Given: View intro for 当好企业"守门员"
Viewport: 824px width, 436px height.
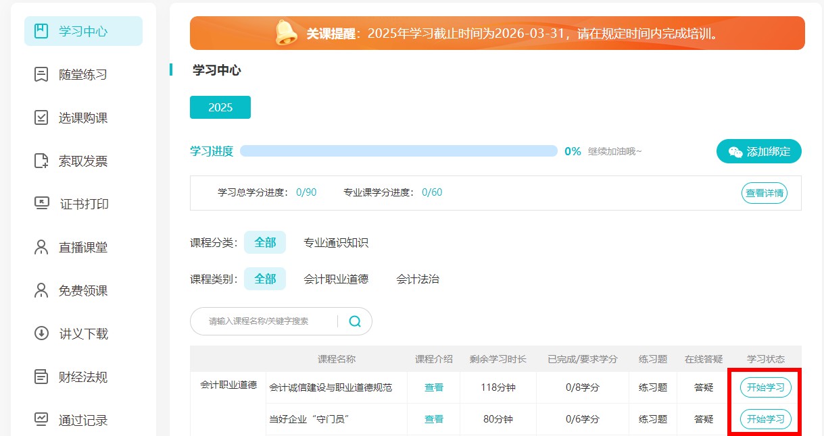Looking at the screenshot, I should tap(434, 419).
